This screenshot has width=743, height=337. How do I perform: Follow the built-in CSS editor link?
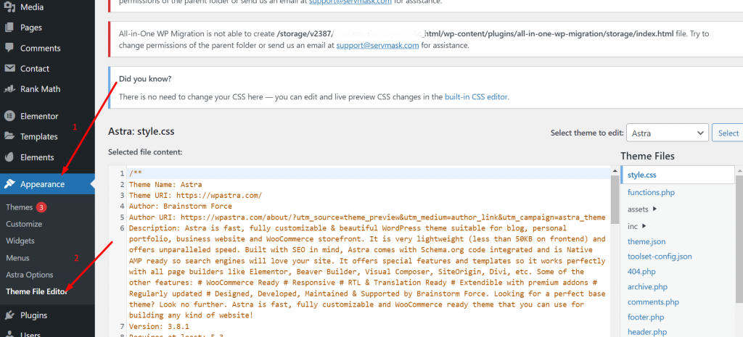(x=476, y=97)
